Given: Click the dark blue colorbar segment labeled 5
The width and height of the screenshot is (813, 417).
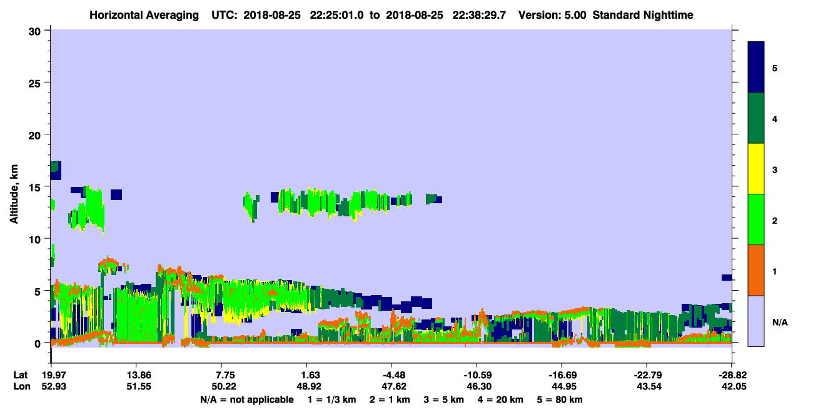Looking at the screenshot, I should (756, 68).
